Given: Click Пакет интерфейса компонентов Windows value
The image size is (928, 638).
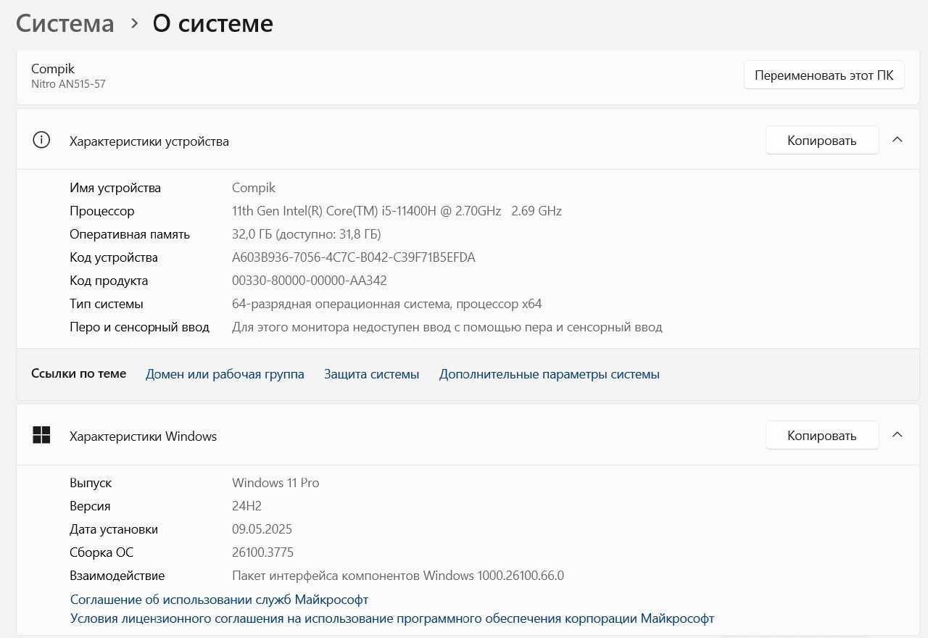Looking at the screenshot, I should (x=398, y=576).
